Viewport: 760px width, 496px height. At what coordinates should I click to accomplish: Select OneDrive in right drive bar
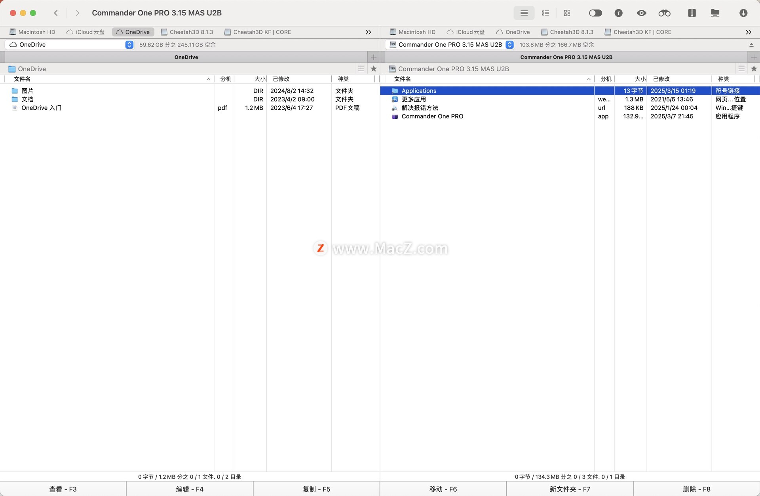(x=513, y=32)
